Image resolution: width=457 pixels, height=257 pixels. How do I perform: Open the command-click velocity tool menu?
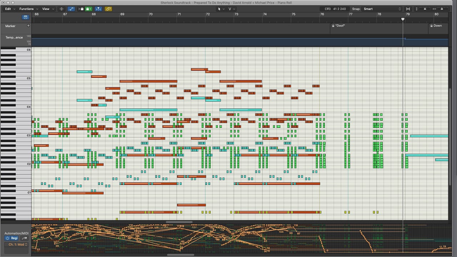[x=232, y=9]
